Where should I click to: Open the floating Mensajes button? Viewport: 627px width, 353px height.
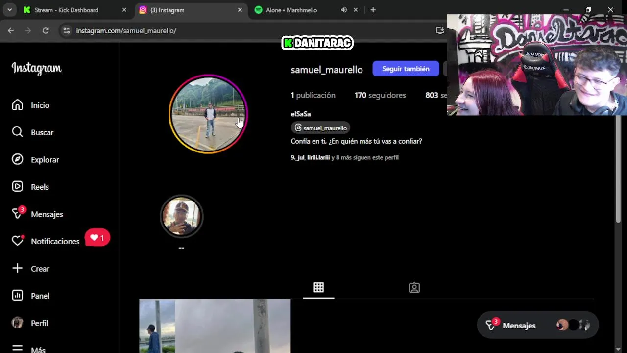[538, 325]
